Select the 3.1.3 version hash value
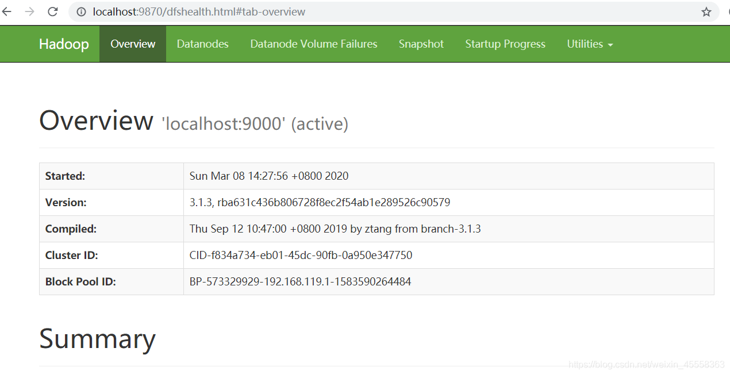Viewport: 730px width, 375px height. [320, 203]
